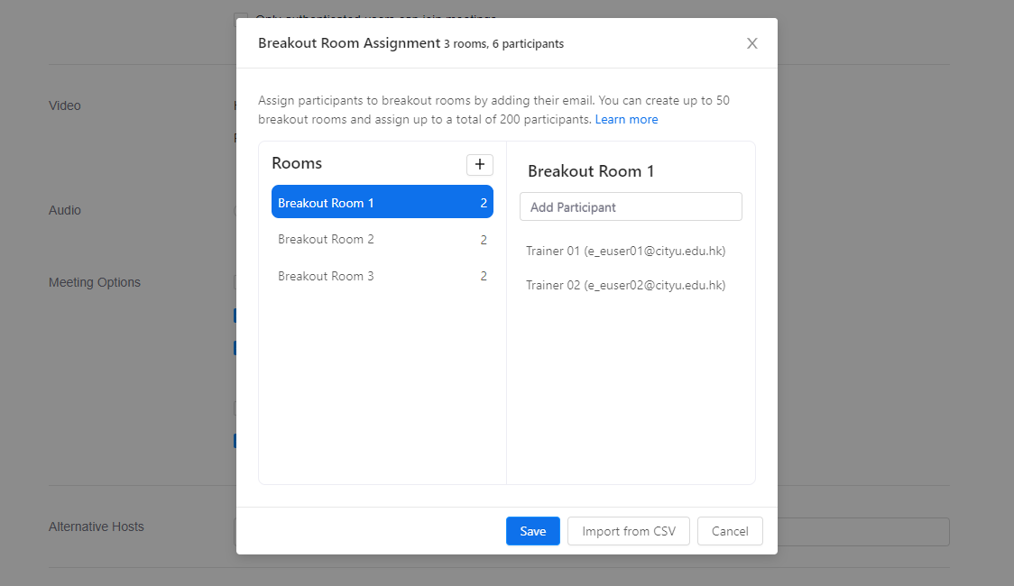Add a new room with plus button
This screenshot has width=1014, height=586.
click(479, 164)
